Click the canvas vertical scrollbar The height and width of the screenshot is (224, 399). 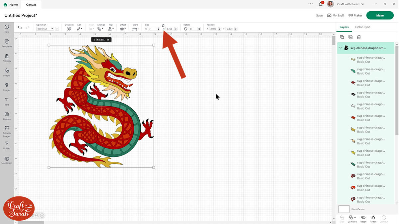click(x=333, y=40)
